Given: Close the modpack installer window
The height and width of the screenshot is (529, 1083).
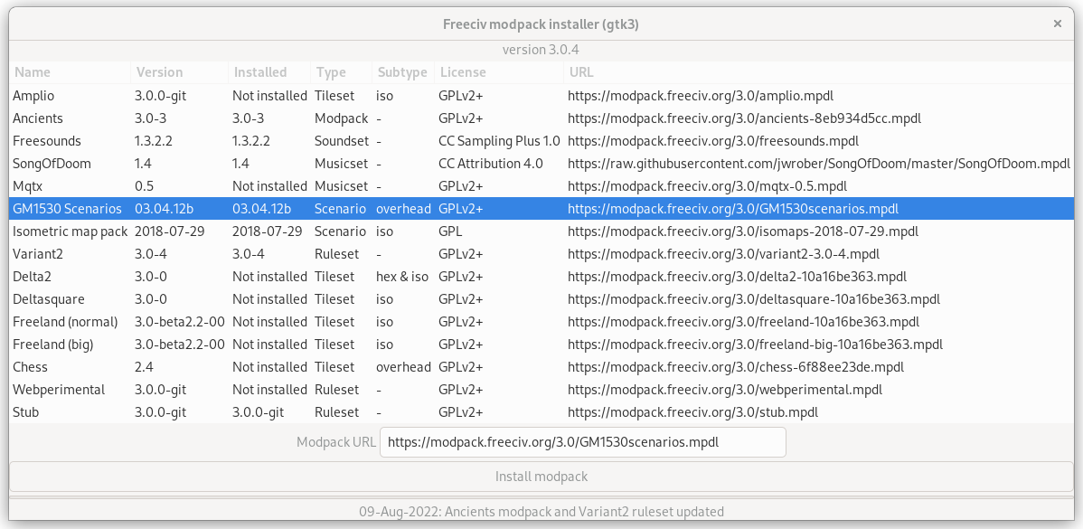Looking at the screenshot, I should click(x=1057, y=24).
